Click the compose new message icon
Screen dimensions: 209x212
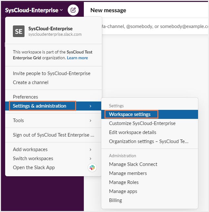tap(73, 10)
